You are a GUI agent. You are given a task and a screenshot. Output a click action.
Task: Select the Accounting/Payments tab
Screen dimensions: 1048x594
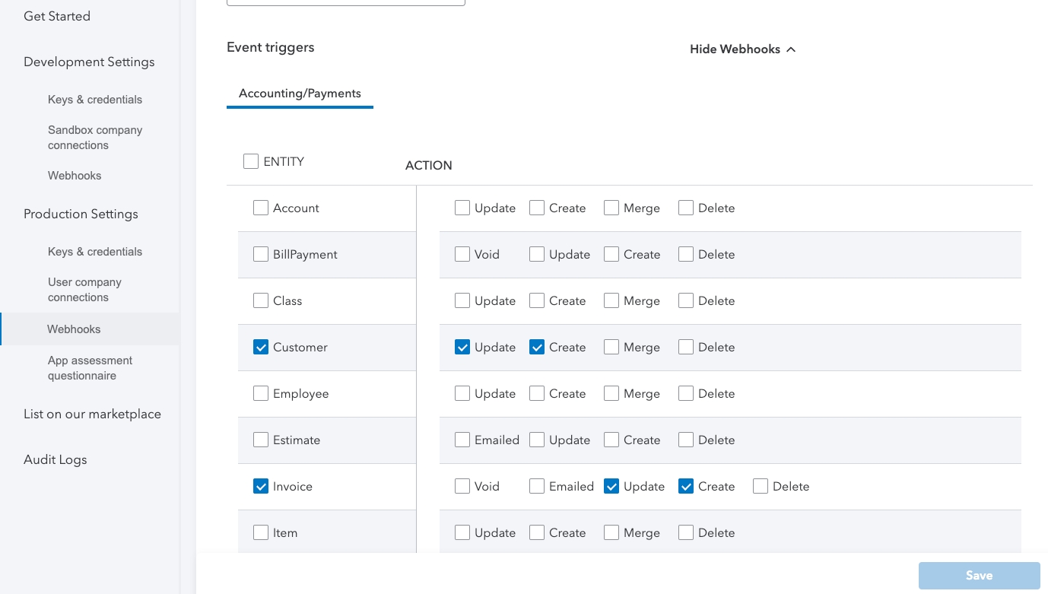pos(300,94)
